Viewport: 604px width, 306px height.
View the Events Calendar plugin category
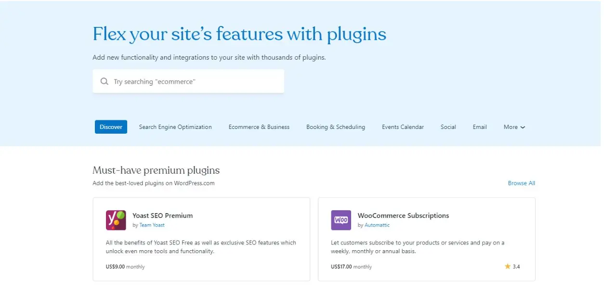pos(403,127)
